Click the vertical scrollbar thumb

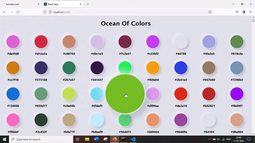tap(253, 21)
